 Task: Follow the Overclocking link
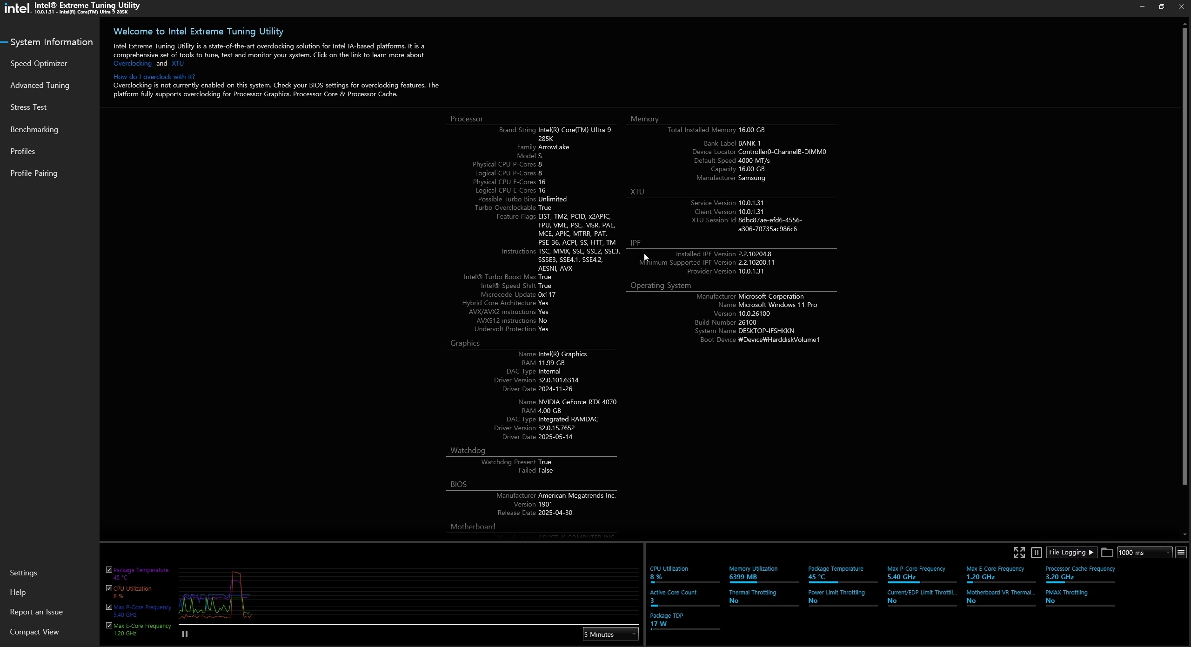tap(133, 63)
